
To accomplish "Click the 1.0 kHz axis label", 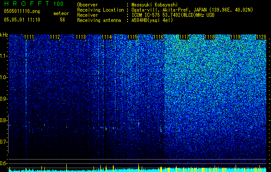I will click(4, 77).
